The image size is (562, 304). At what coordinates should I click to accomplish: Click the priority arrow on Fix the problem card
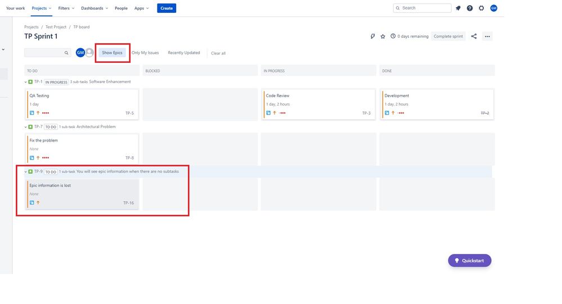pyautogui.click(x=38, y=157)
